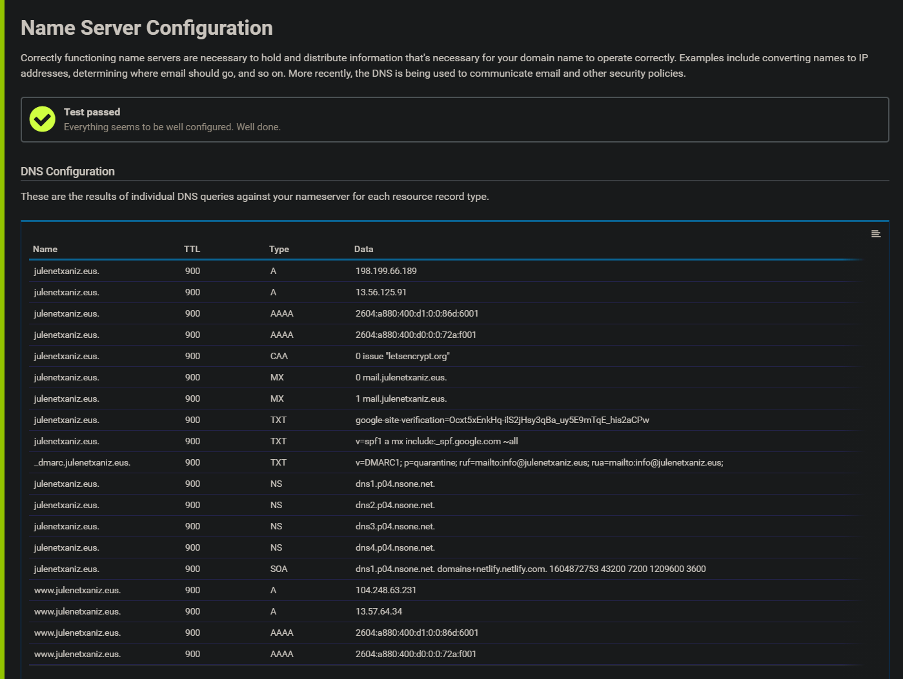Click the DMARC policy record data

539,462
